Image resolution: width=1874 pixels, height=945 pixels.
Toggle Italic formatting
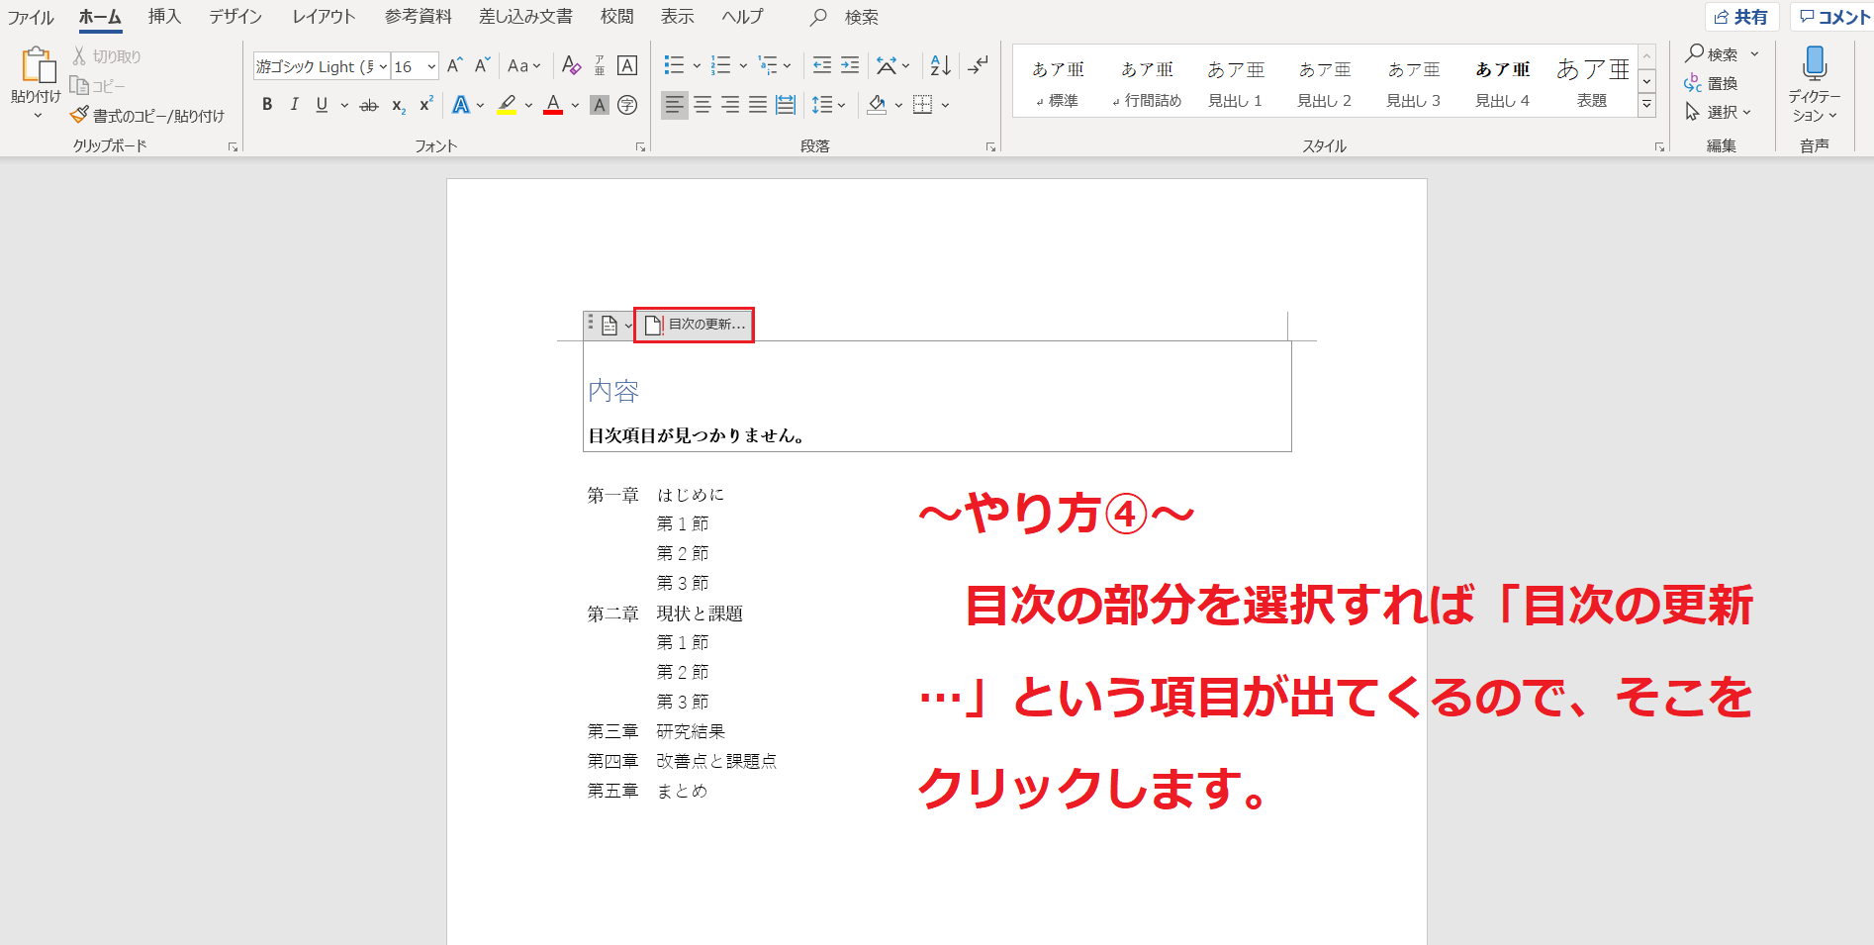294,105
